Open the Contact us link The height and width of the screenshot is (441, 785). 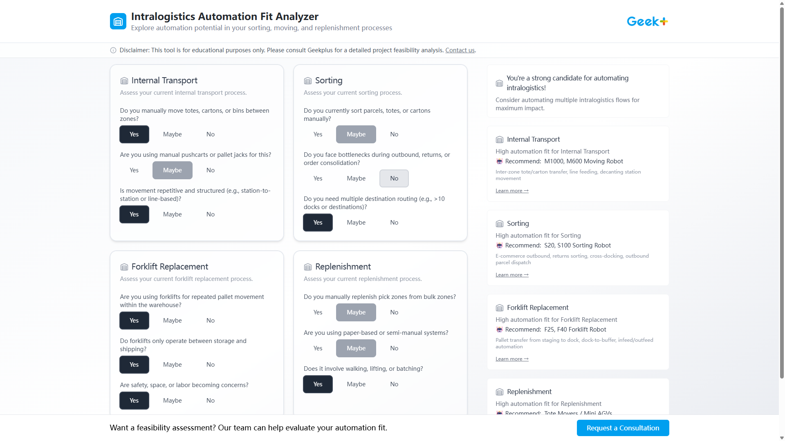(460, 50)
